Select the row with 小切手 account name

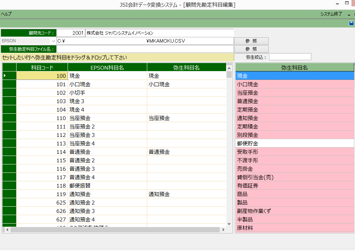(x=107, y=93)
